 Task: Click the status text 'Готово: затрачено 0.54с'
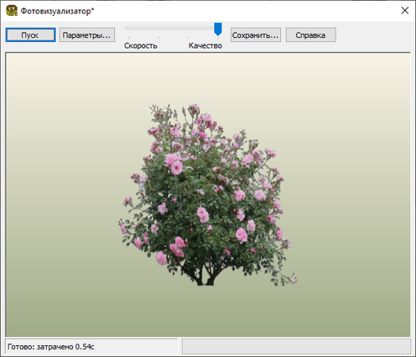tap(51, 347)
